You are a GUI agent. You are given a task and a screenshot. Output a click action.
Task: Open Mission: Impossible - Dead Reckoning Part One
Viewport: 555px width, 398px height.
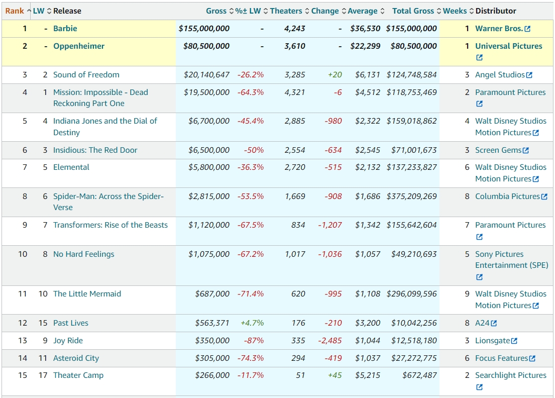[100, 97]
